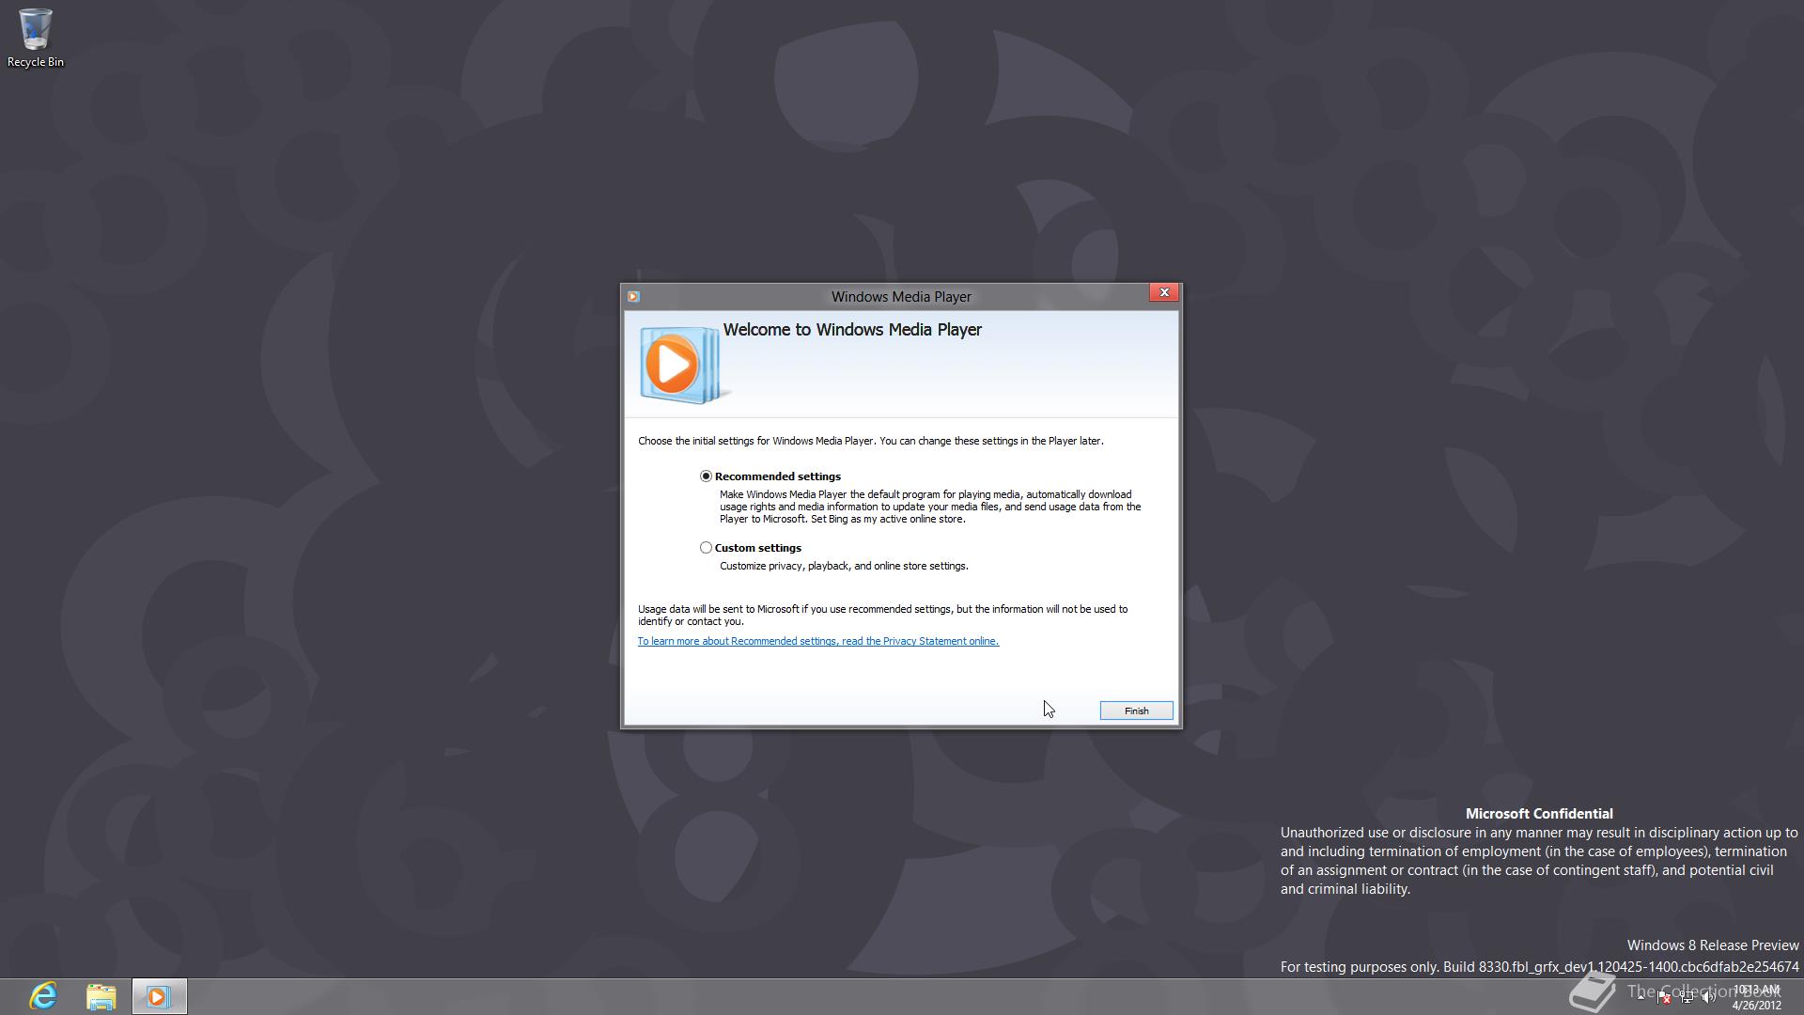Click the 'Welcome to Windows Media Player' heading
The height and width of the screenshot is (1015, 1804).
(852, 330)
